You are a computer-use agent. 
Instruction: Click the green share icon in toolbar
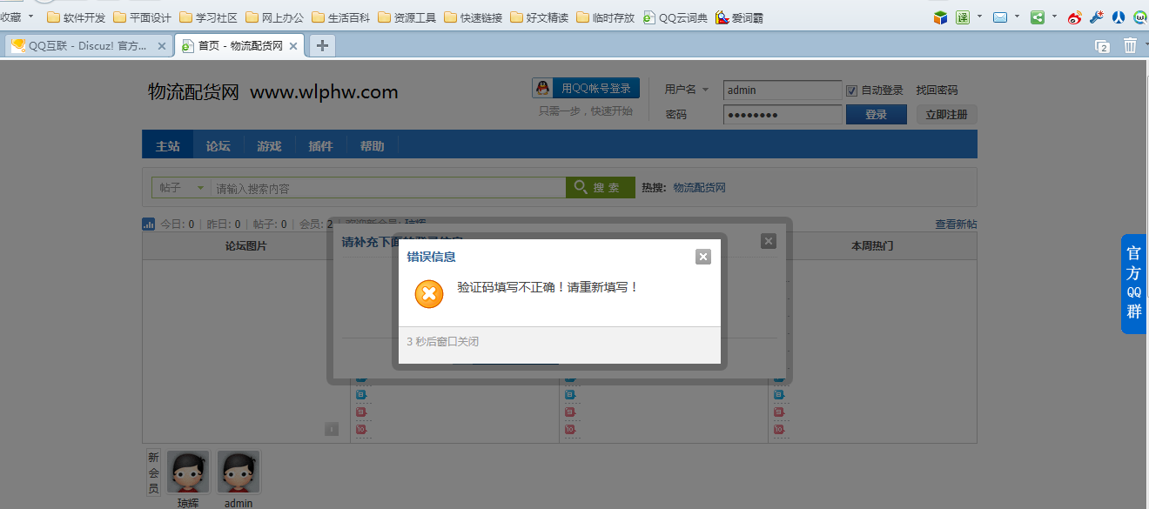pyautogui.click(x=1038, y=17)
